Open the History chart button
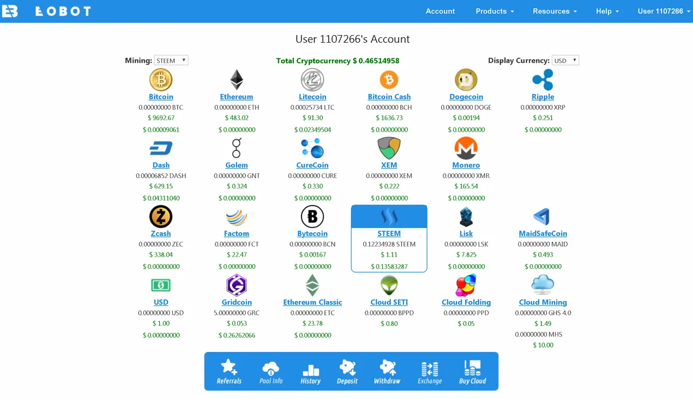 coord(310,374)
